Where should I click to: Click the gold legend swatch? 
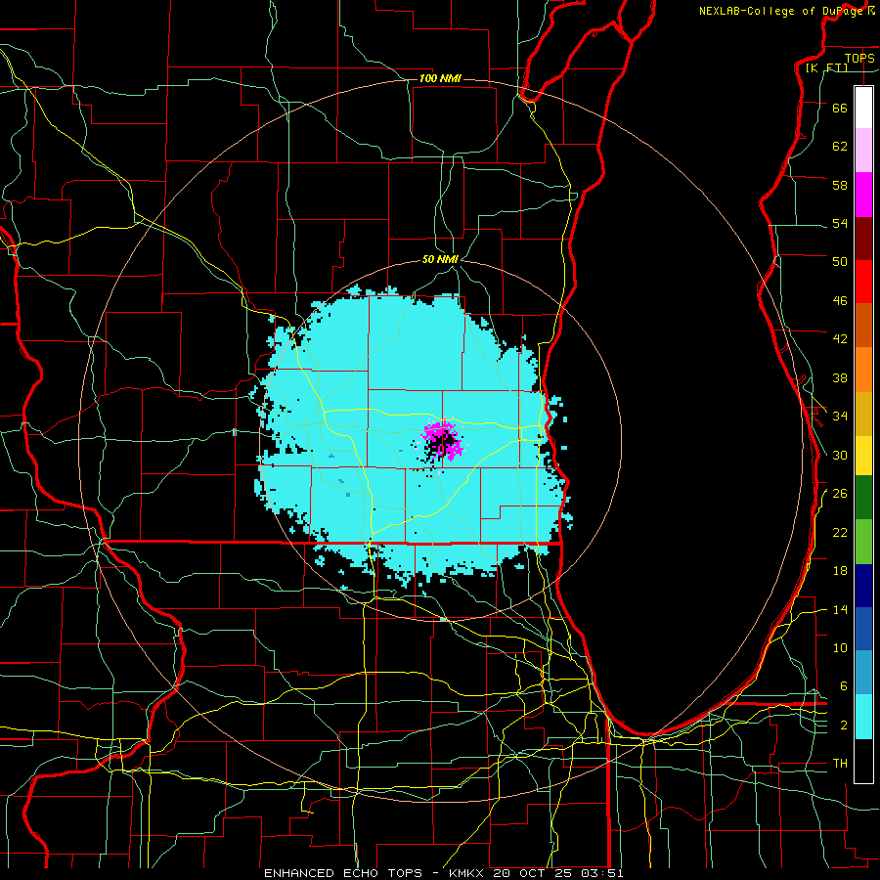863,414
